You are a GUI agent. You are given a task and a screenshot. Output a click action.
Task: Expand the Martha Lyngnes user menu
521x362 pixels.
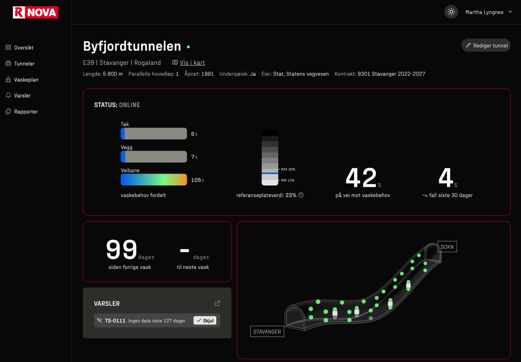coord(489,12)
